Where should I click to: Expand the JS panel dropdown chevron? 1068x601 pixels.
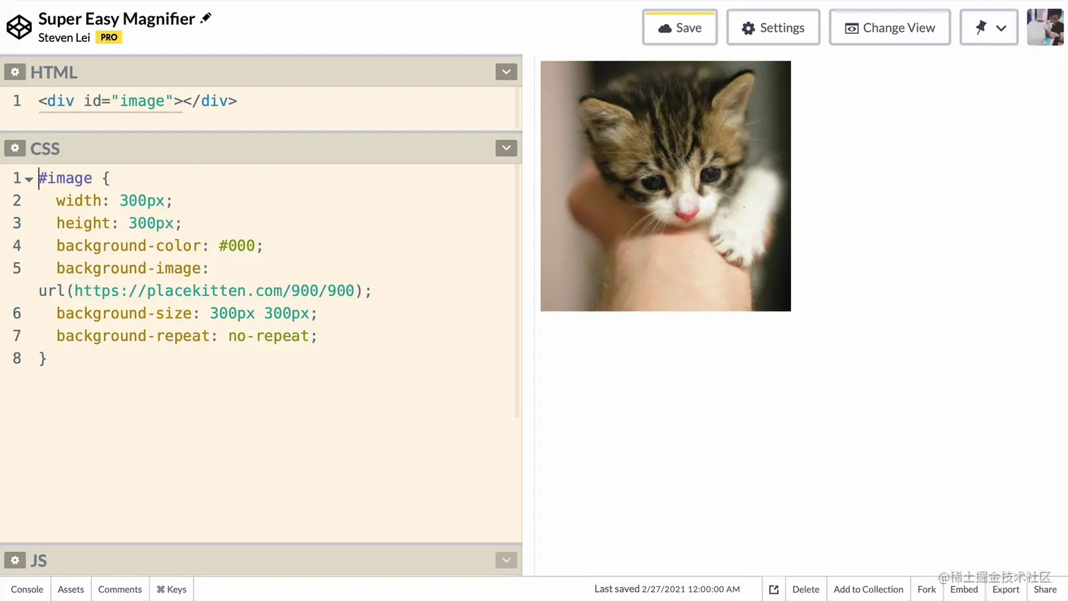506,560
